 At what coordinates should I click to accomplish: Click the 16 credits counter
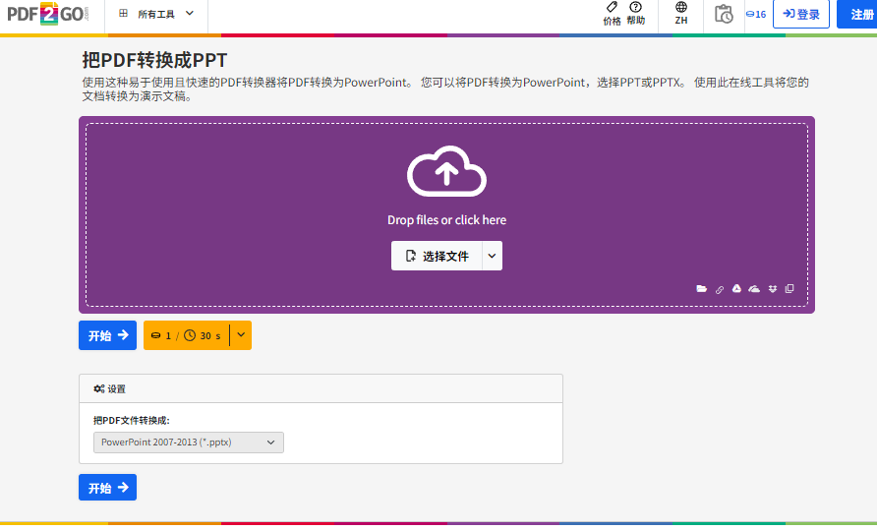(x=756, y=14)
